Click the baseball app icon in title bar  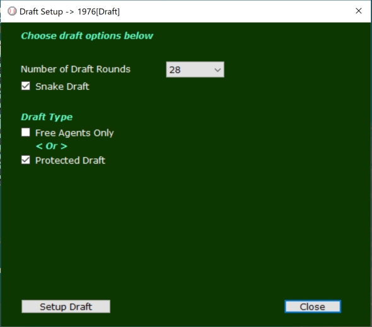coord(12,11)
